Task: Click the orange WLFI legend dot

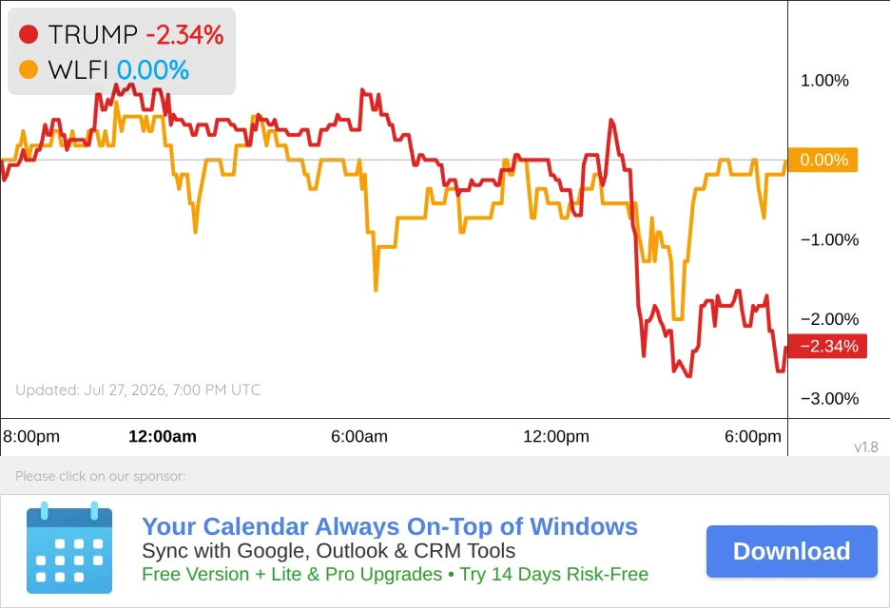Action: (x=29, y=69)
